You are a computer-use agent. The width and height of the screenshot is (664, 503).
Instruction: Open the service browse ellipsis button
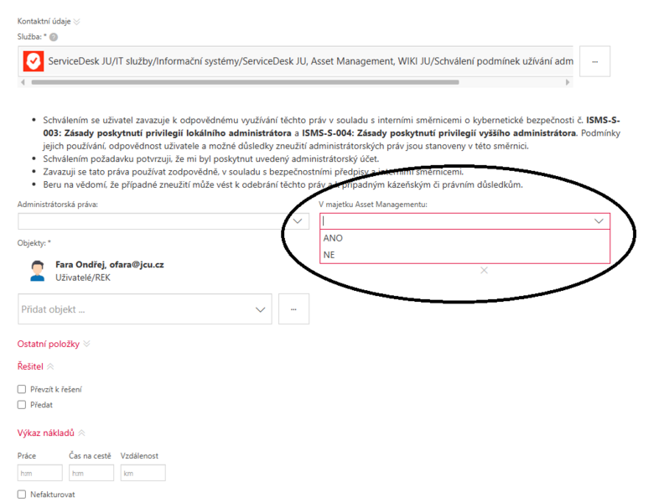pyautogui.click(x=594, y=61)
